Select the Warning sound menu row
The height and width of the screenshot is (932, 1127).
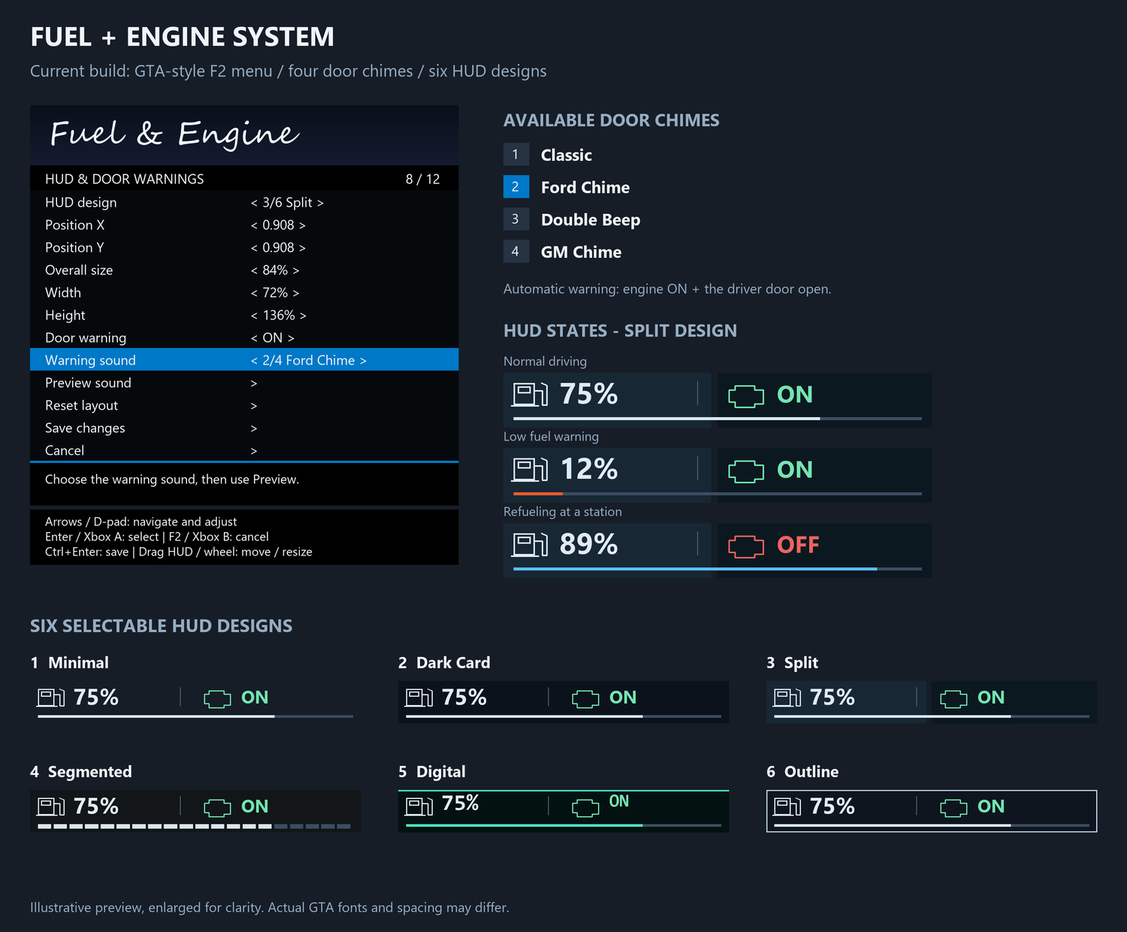[244, 359]
